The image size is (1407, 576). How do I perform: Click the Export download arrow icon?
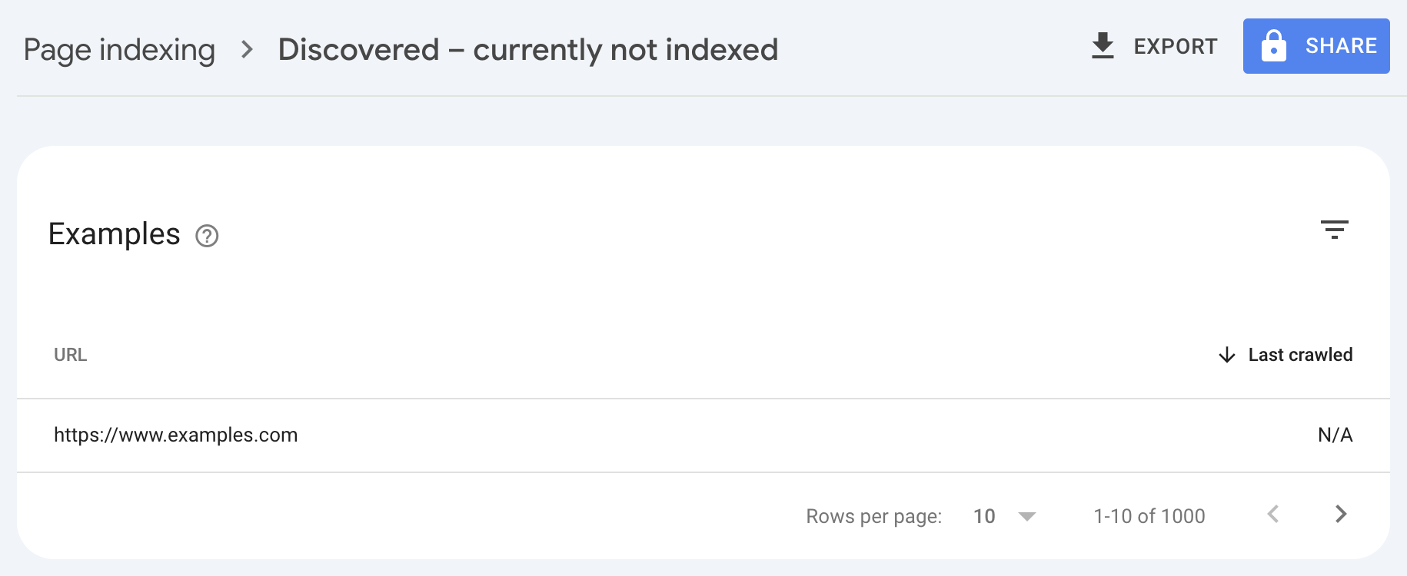[x=1103, y=46]
